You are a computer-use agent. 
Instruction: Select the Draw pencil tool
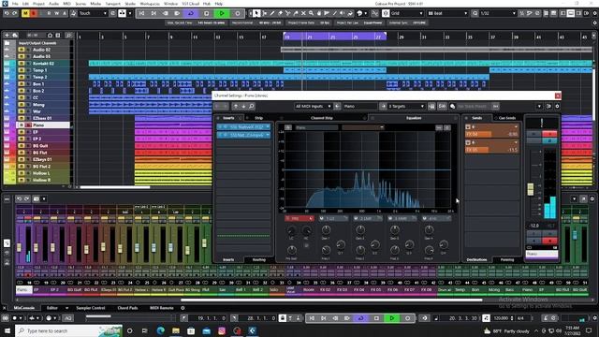pos(272,13)
